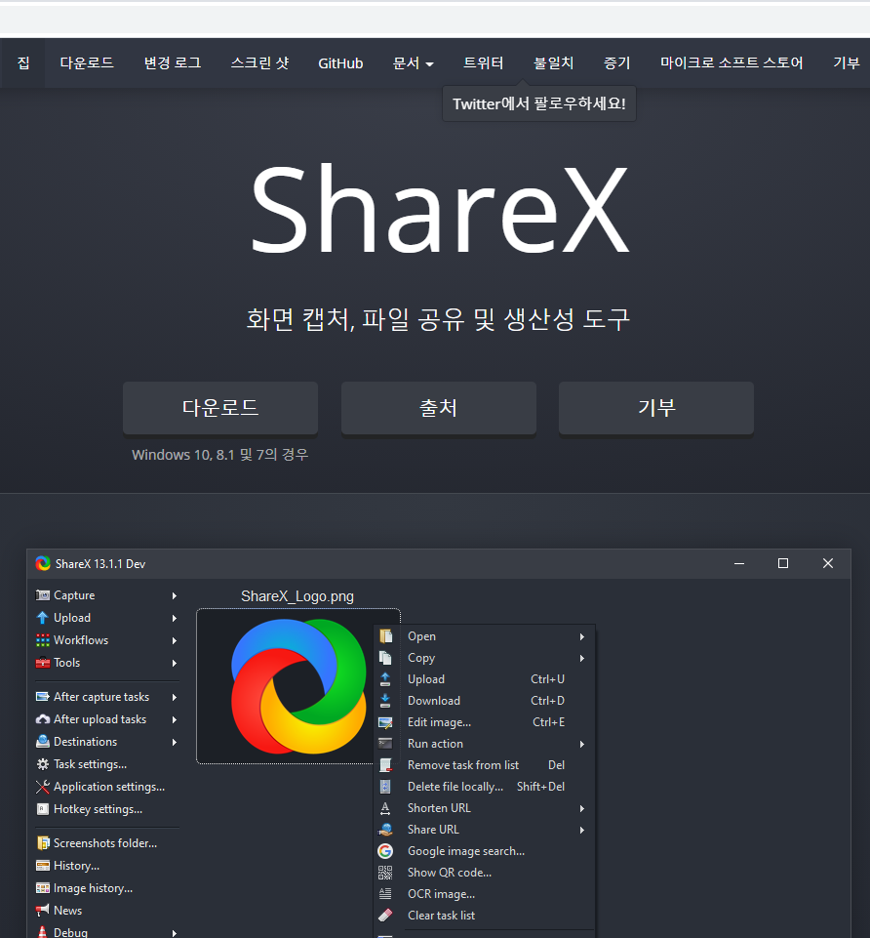Click the 집 home link in navigation
This screenshot has width=870, height=938.
click(23, 62)
